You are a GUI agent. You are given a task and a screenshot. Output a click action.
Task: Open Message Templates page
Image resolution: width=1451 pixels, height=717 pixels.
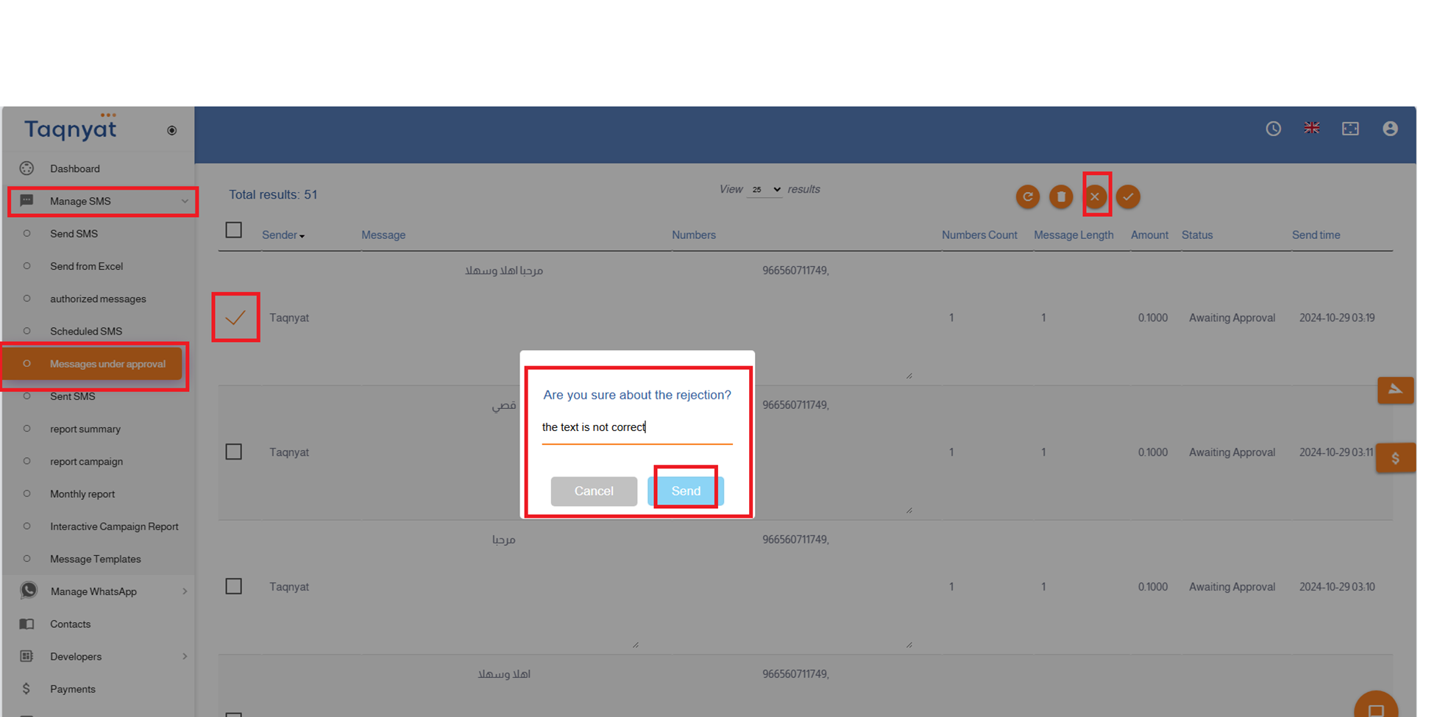[x=96, y=559]
